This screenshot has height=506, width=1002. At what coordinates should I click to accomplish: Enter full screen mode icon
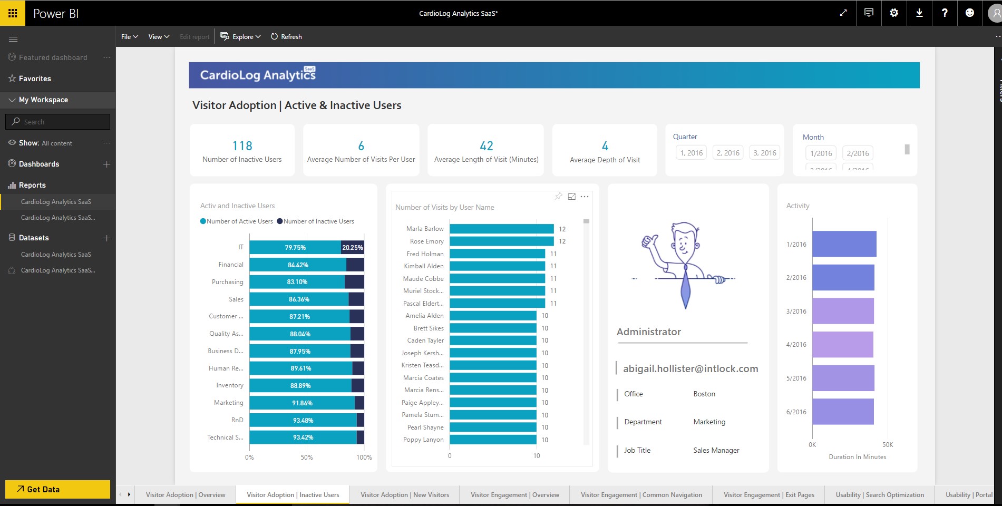pyautogui.click(x=843, y=13)
